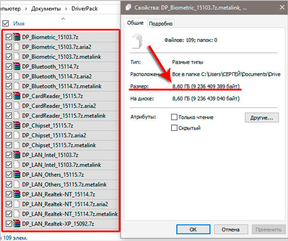The image size is (288, 241).
Task: Toggle the select-all checkbox beside Имя
Action: click(x=6, y=23)
